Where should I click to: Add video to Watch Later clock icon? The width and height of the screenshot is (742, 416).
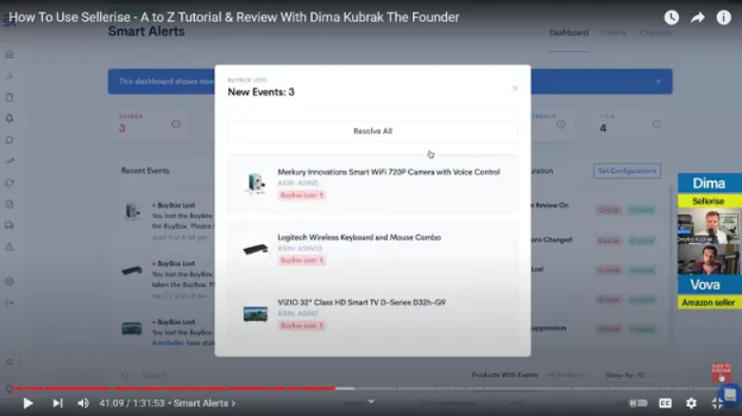[671, 17]
